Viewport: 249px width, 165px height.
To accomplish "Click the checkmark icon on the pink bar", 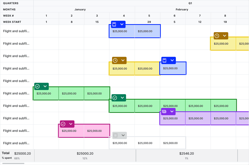I will pos(63,124).
